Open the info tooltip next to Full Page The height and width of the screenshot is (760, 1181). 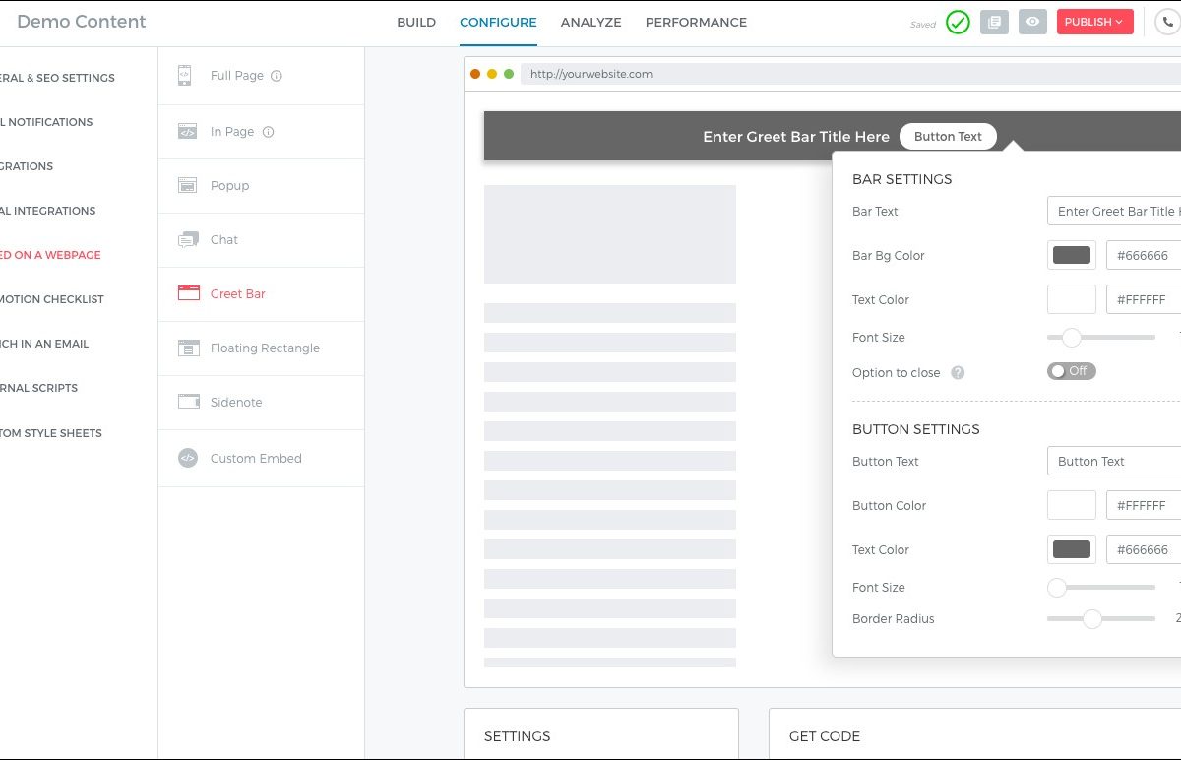tap(277, 76)
